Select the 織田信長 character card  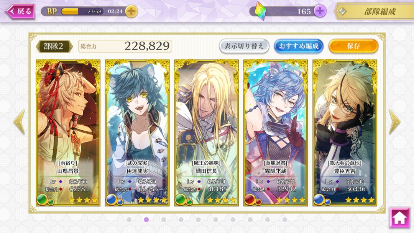206,133
